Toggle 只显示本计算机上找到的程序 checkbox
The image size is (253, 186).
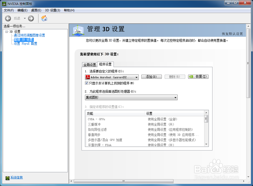87,83
